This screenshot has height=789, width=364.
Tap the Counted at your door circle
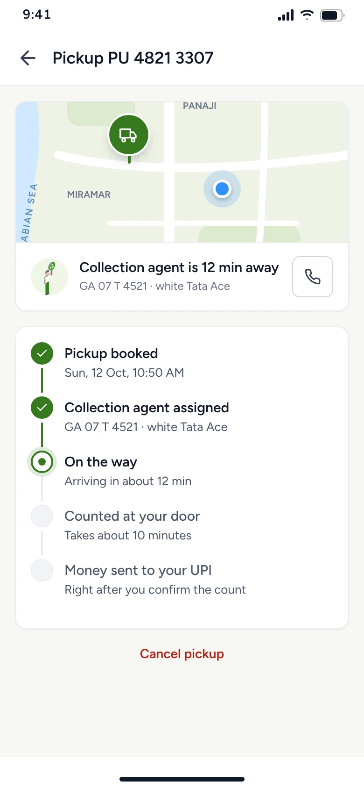(x=42, y=516)
